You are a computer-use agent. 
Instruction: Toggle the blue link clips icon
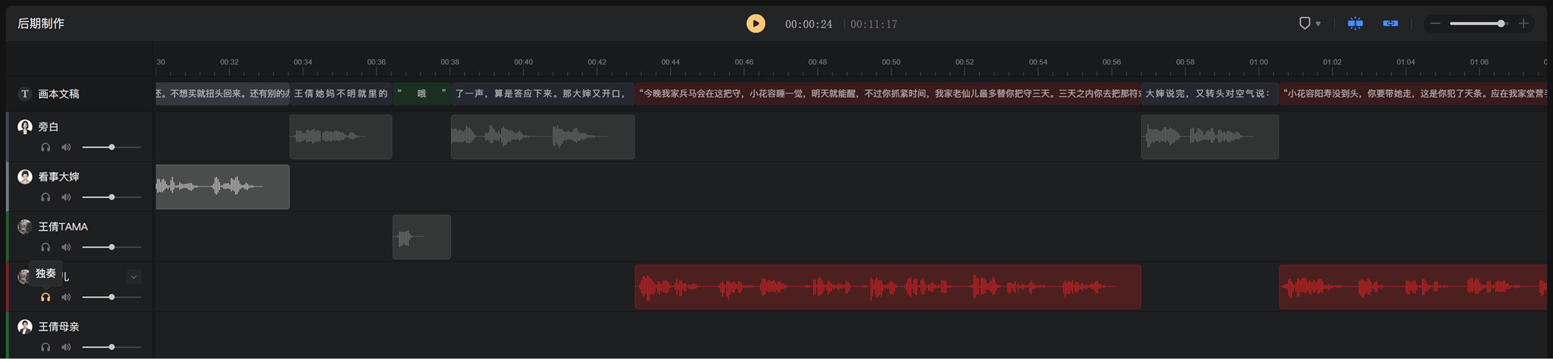pos(1390,24)
